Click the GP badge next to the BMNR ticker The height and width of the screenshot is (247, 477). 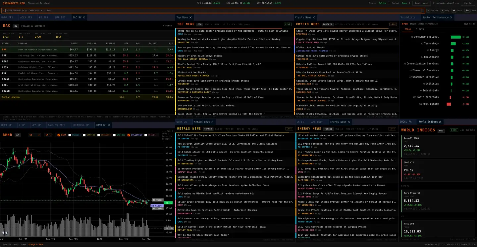18,135
